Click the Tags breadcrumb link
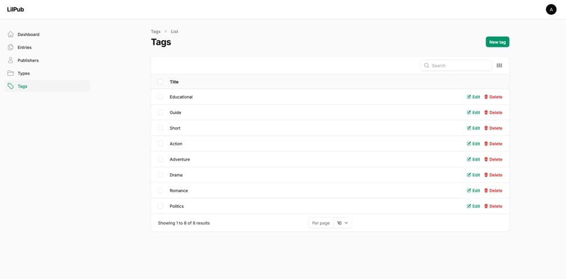The height and width of the screenshot is (279, 566). tap(156, 32)
